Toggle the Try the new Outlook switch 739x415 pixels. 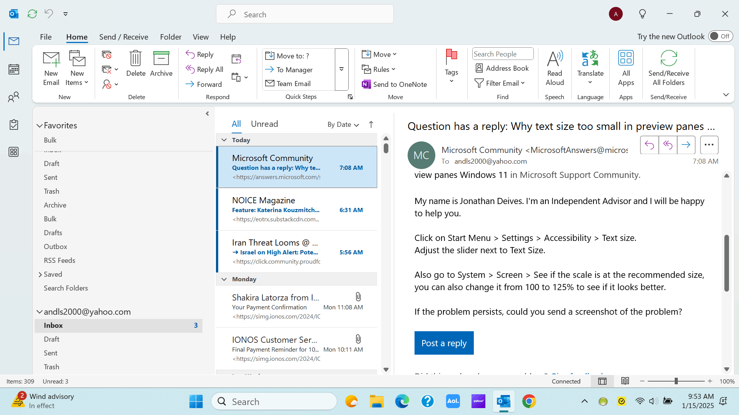(x=720, y=36)
